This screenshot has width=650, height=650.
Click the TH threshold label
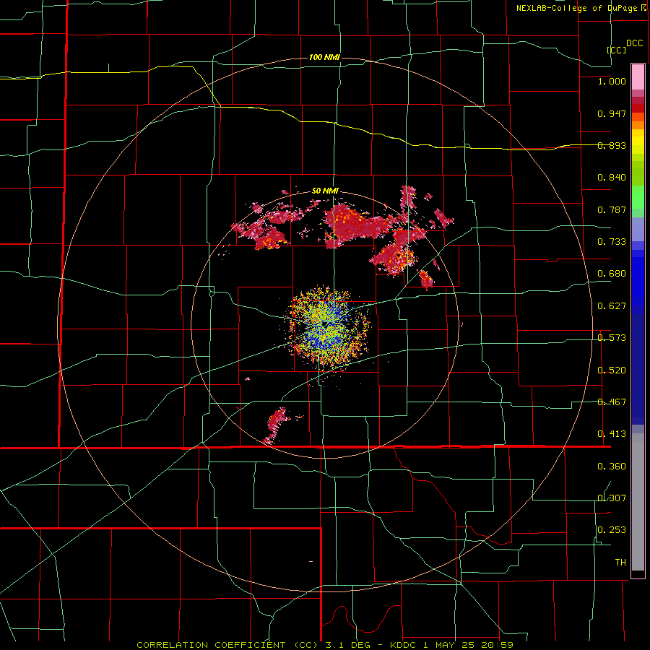pos(620,563)
